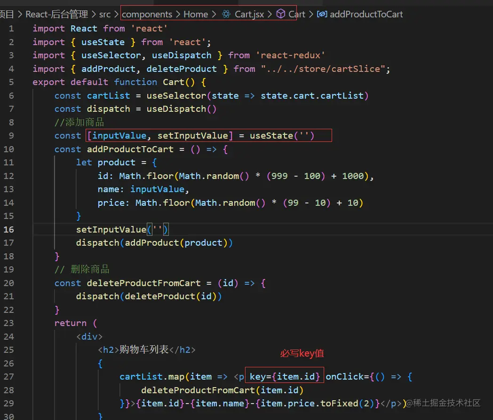Click 'react-redux' string on line 3

pos(291,55)
